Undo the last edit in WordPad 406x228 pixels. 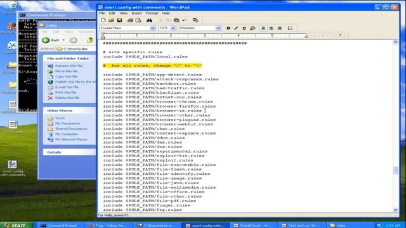click(x=185, y=20)
